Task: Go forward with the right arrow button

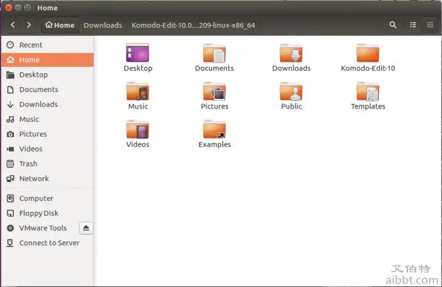Action: 29,25
